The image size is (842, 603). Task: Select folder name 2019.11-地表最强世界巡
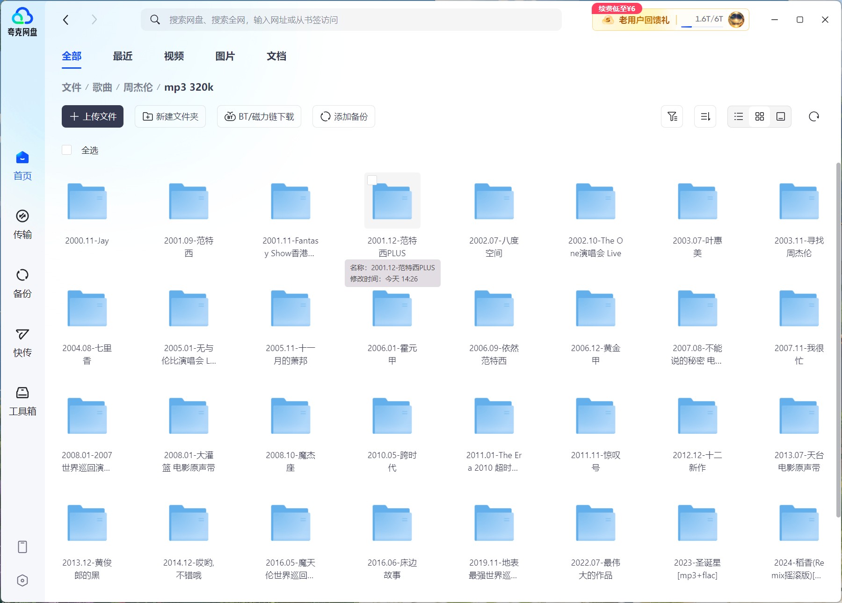(494, 569)
